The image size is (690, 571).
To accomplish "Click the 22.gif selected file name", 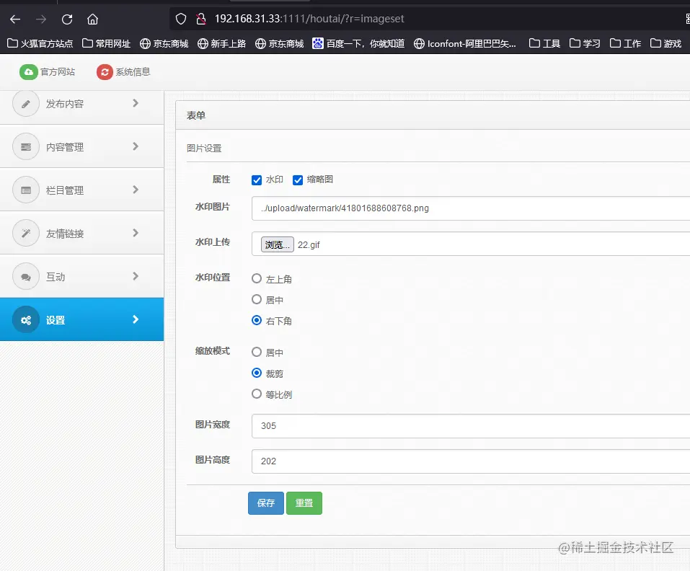I will 309,245.
